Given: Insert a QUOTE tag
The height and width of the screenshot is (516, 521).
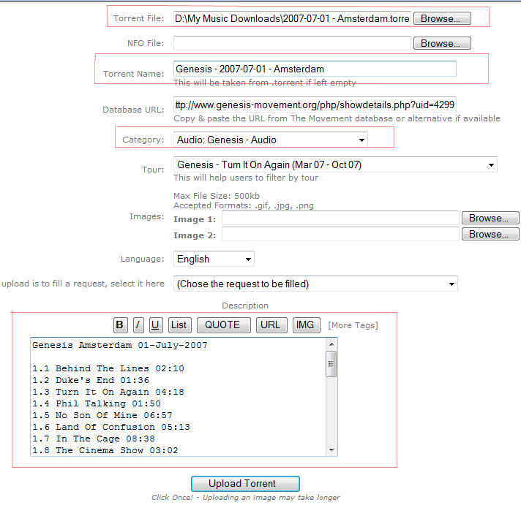Looking at the screenshot, I should 224,325.
